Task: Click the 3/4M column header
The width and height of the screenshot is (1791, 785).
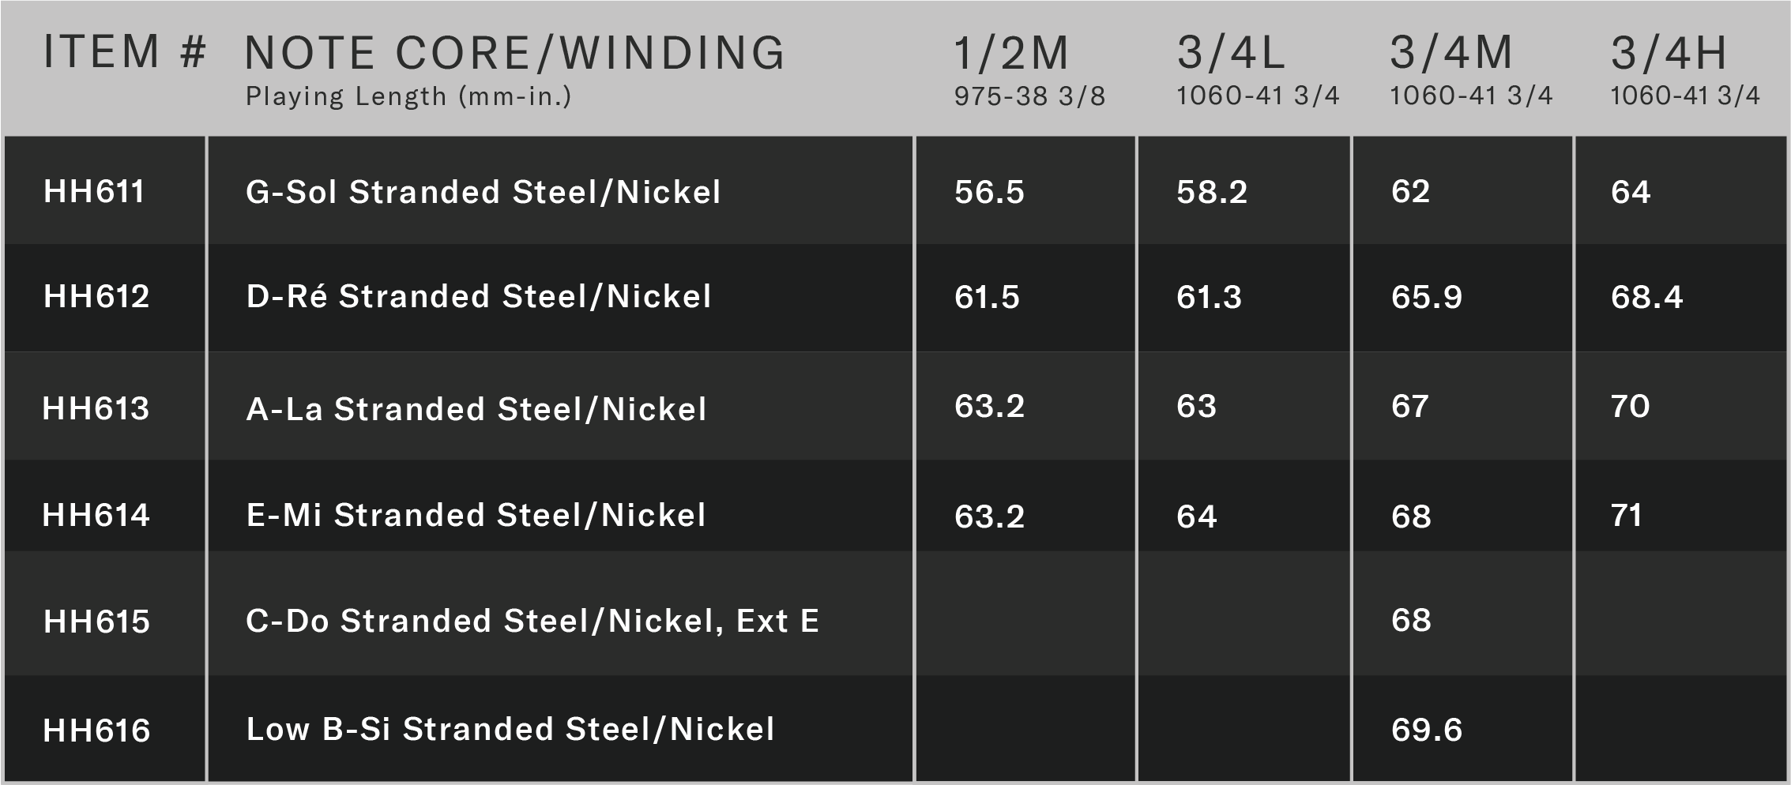Action: [1451, 54]
